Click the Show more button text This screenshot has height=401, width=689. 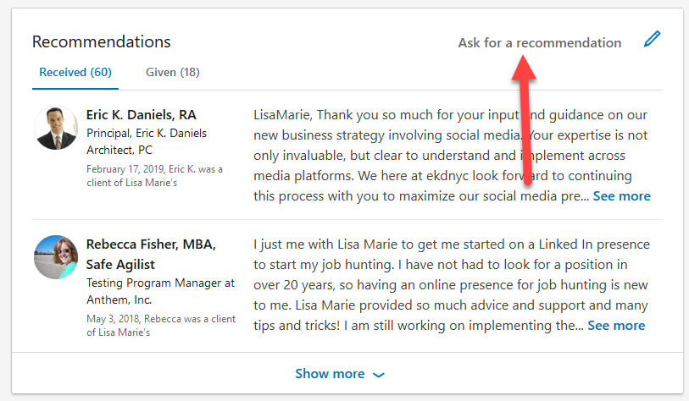coord(330,373)
